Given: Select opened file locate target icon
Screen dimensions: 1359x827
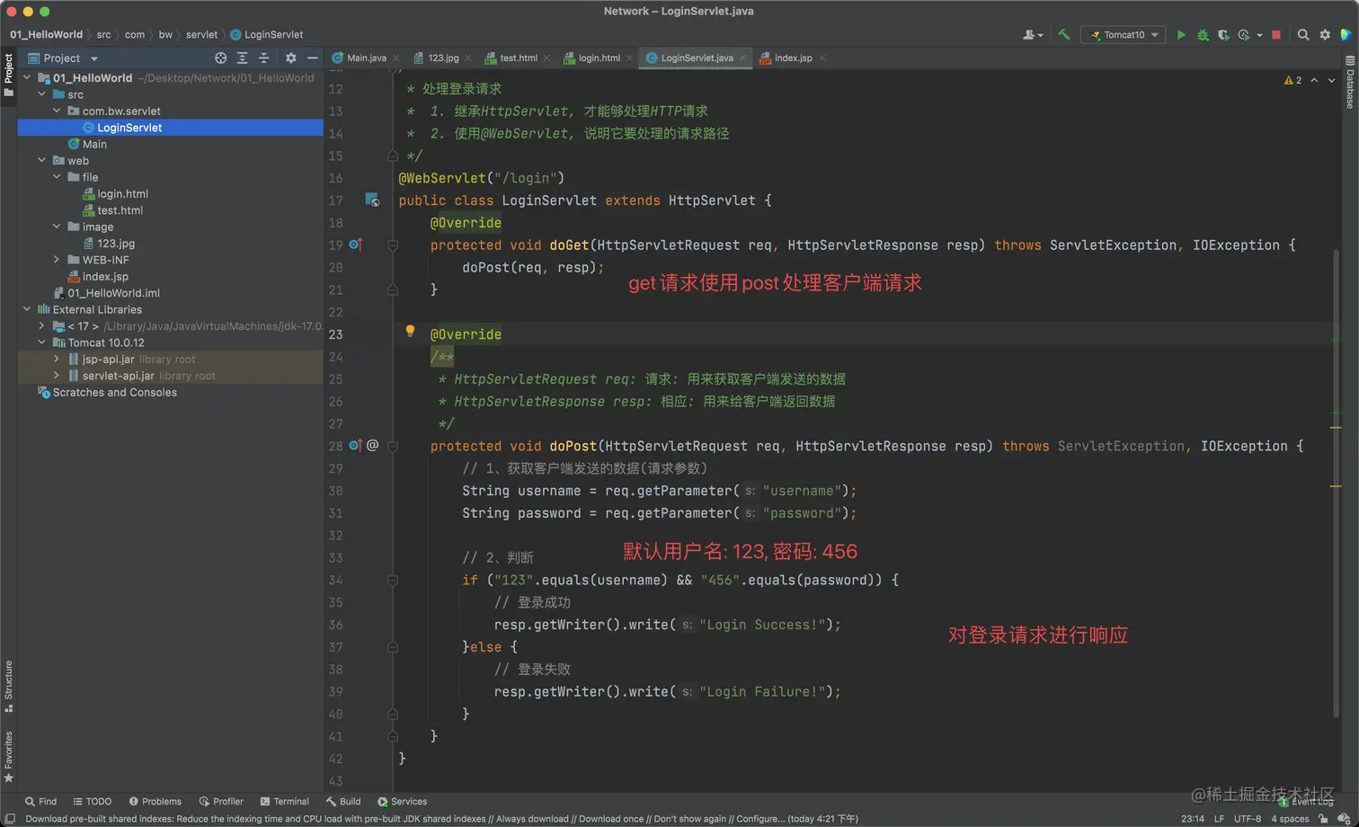Looking at the screenshot, I should click(x=221, y=58).
